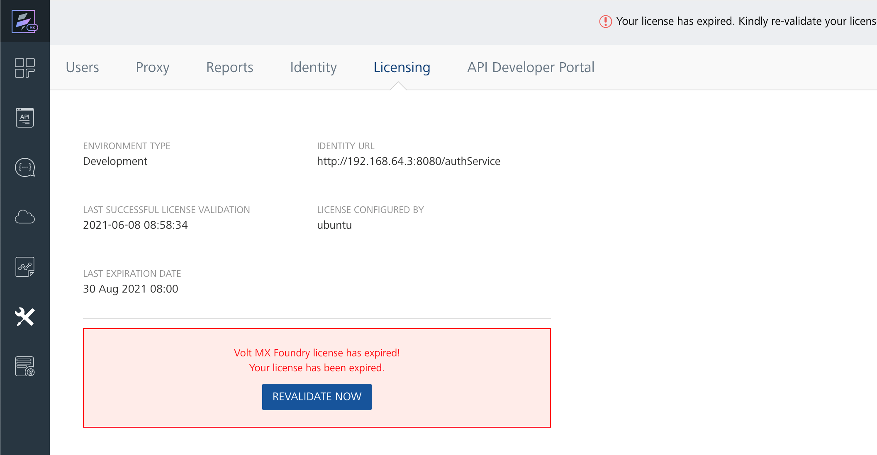Open the API Developer Portal tab

pyautogui.click(x=531, y=67)
